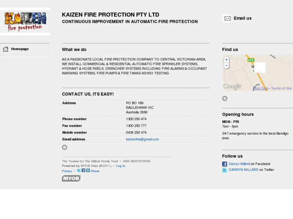Share page via footer Twitter icon
Screen dimensions: 293x219
point(79,170)
